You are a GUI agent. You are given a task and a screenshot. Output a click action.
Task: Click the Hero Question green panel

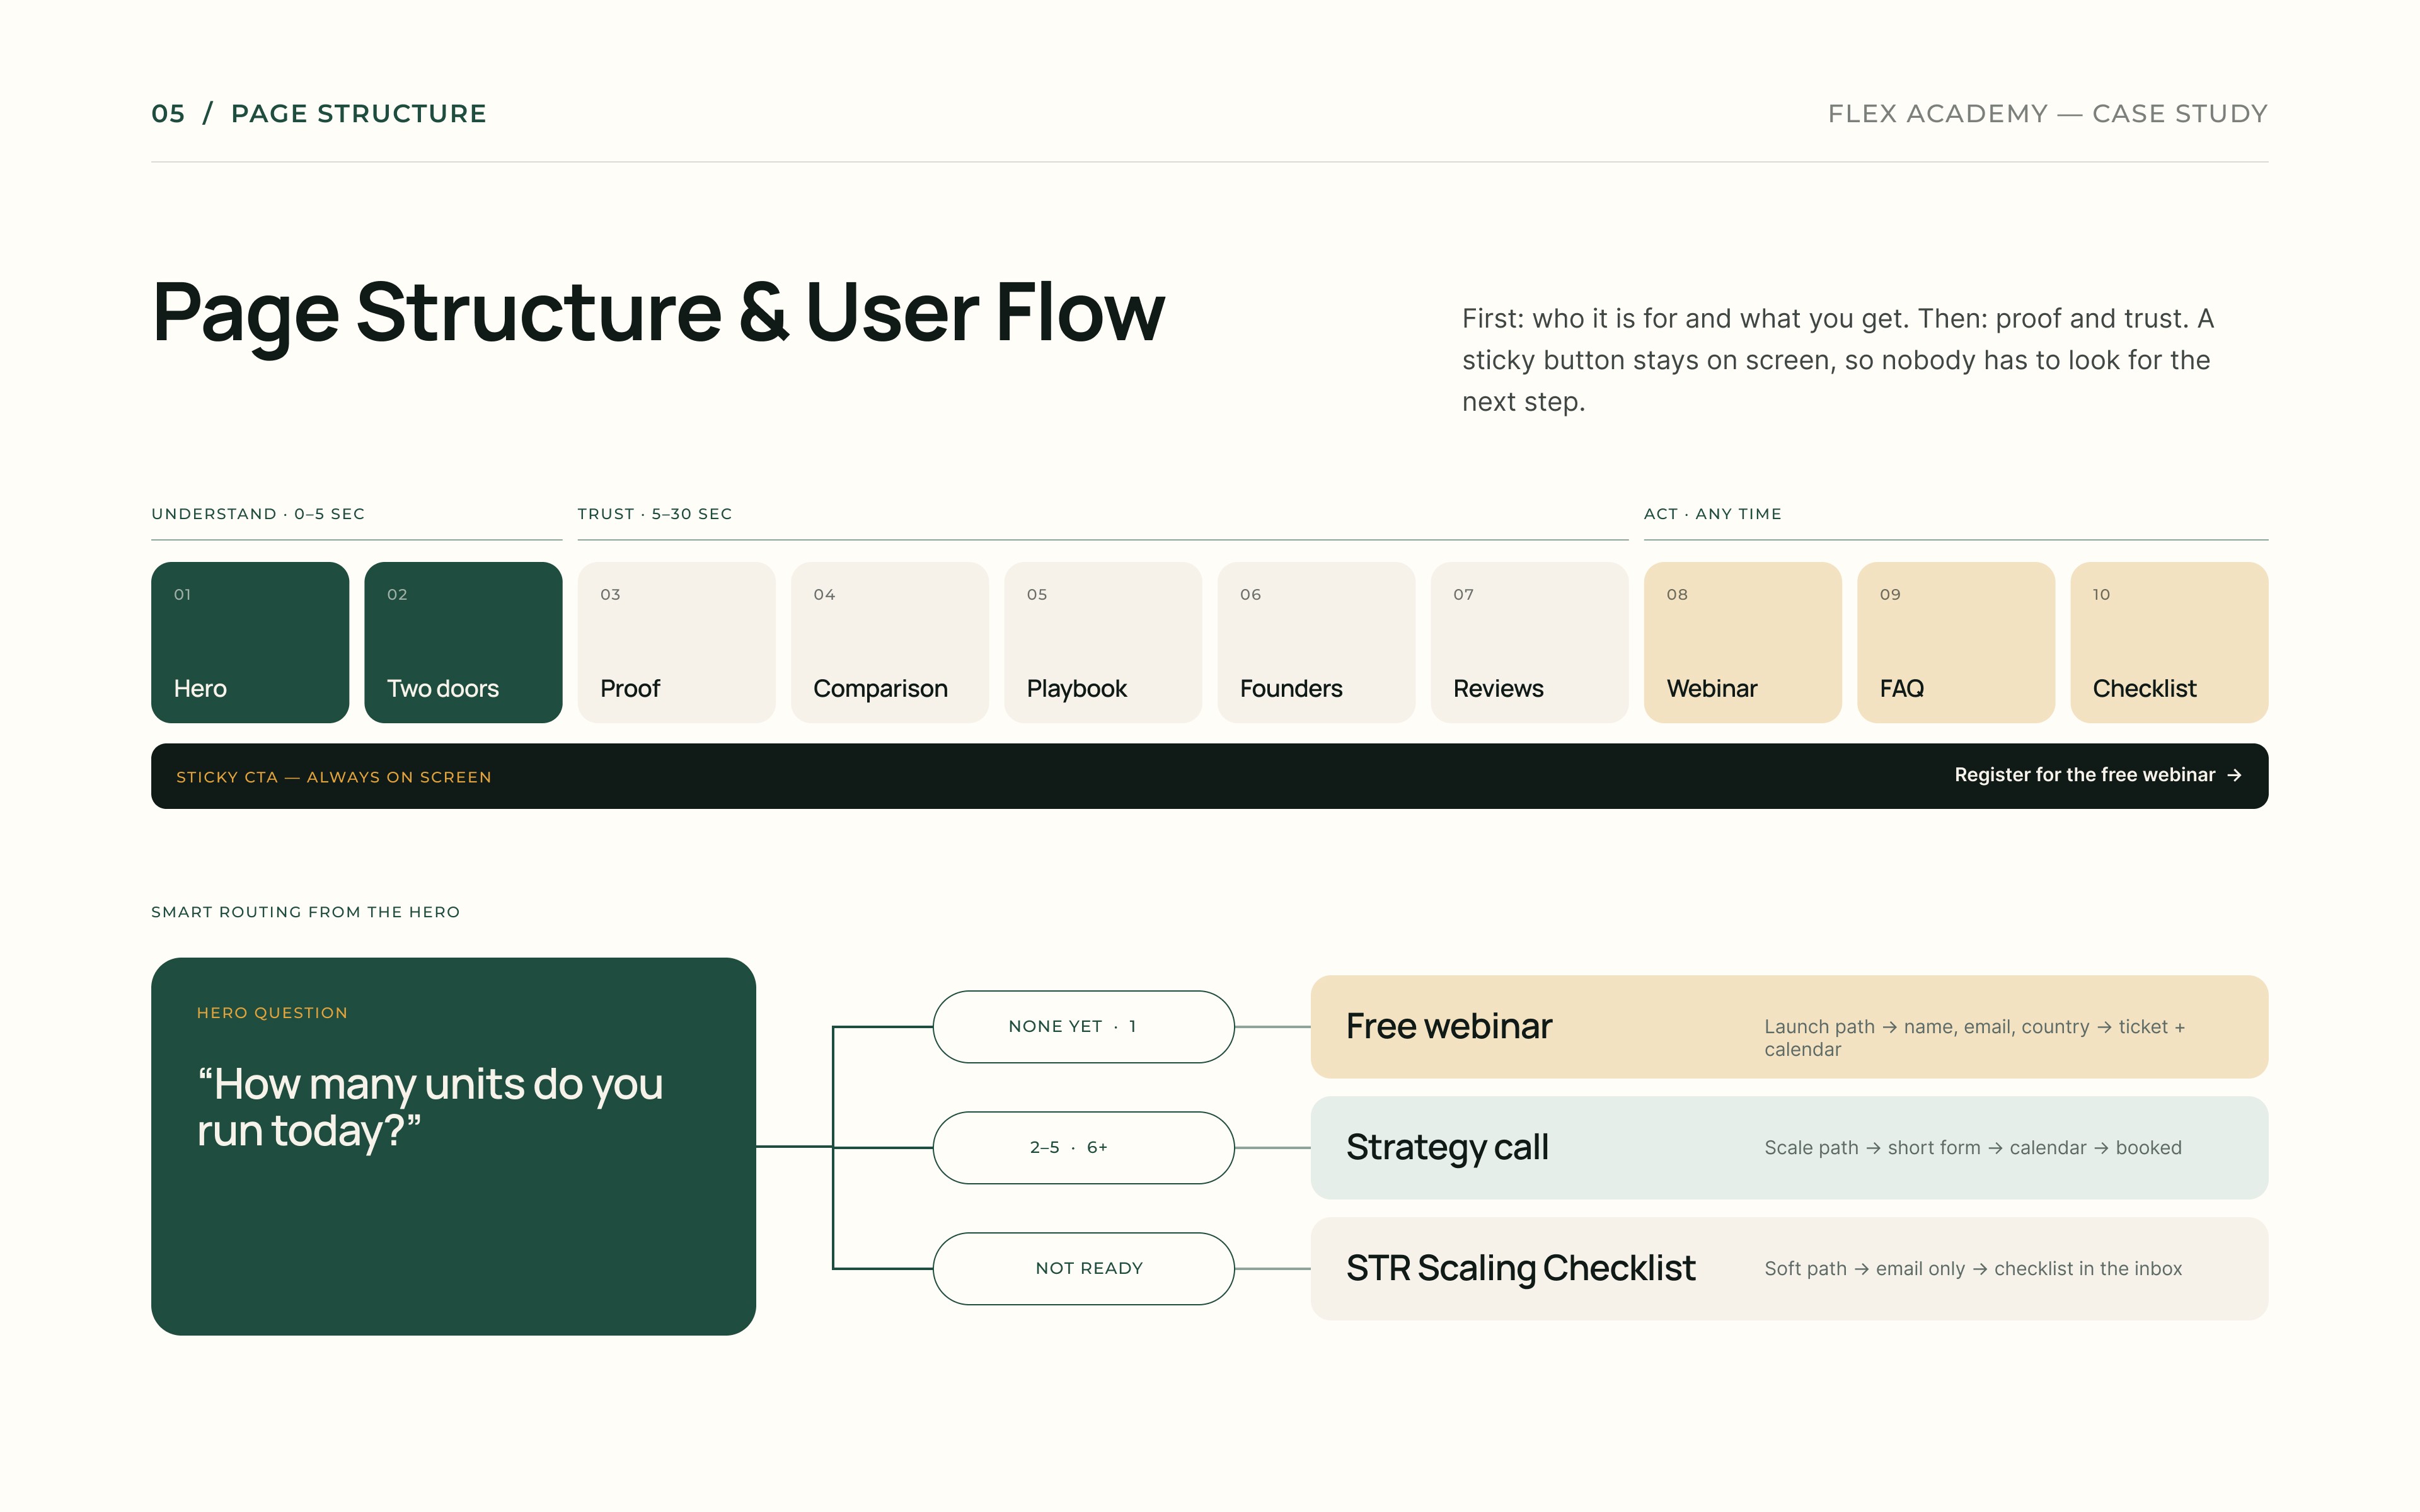pyautogui.click(x=453, y=1146)
